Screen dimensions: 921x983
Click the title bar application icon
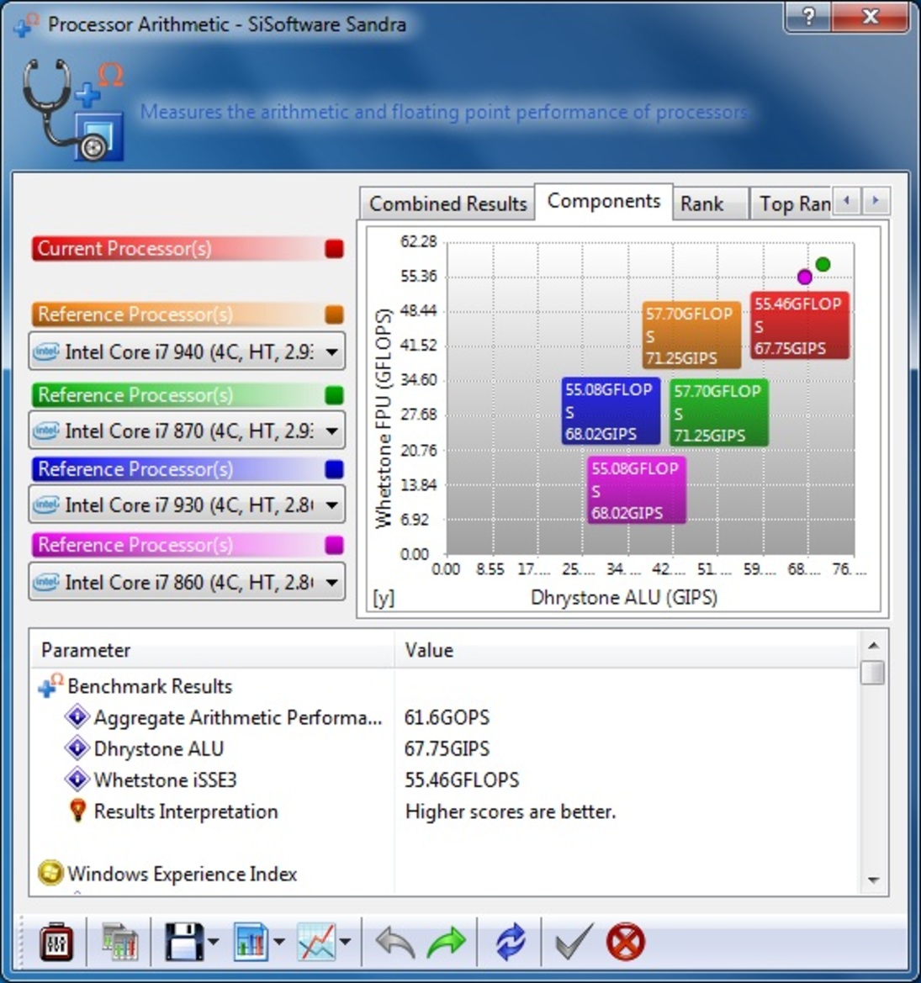coord(26,24)
